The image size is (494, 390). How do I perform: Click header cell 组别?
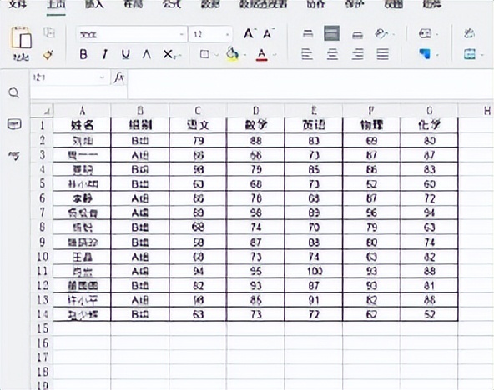[x=140, y=125]
